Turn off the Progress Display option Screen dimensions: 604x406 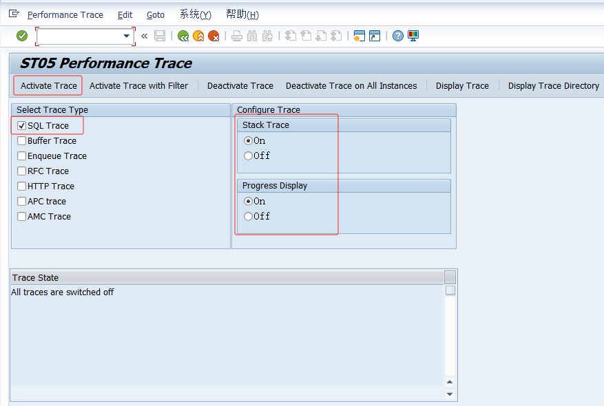tap(247, 216)
